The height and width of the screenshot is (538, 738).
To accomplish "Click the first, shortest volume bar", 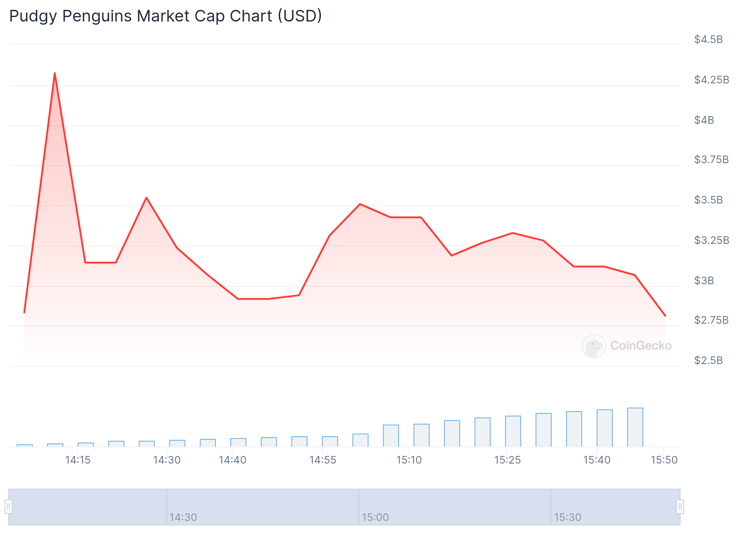I will 25,445.
